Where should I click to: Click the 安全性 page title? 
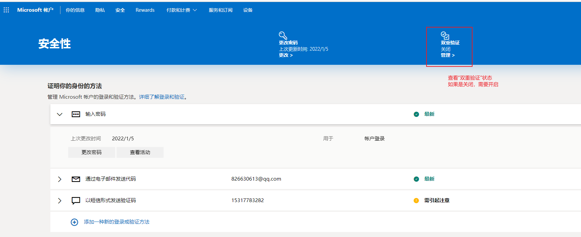[x=54, y=44]
